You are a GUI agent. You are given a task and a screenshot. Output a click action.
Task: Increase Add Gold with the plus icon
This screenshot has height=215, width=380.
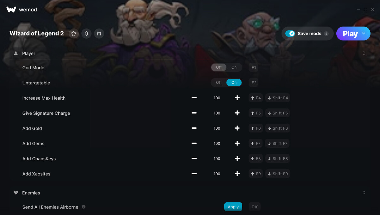pyautogui.click(x=237, y=128)
